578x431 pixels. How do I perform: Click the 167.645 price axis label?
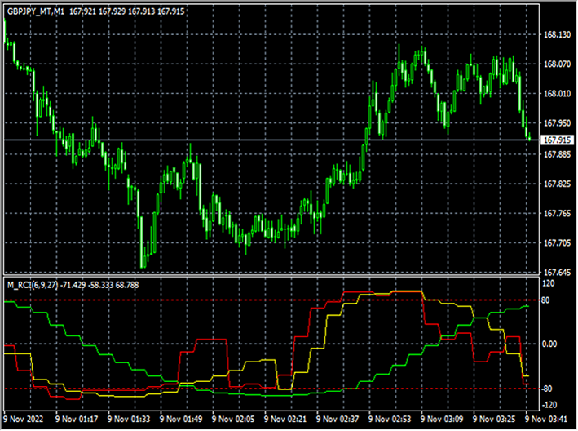click(x=557, y=273)
